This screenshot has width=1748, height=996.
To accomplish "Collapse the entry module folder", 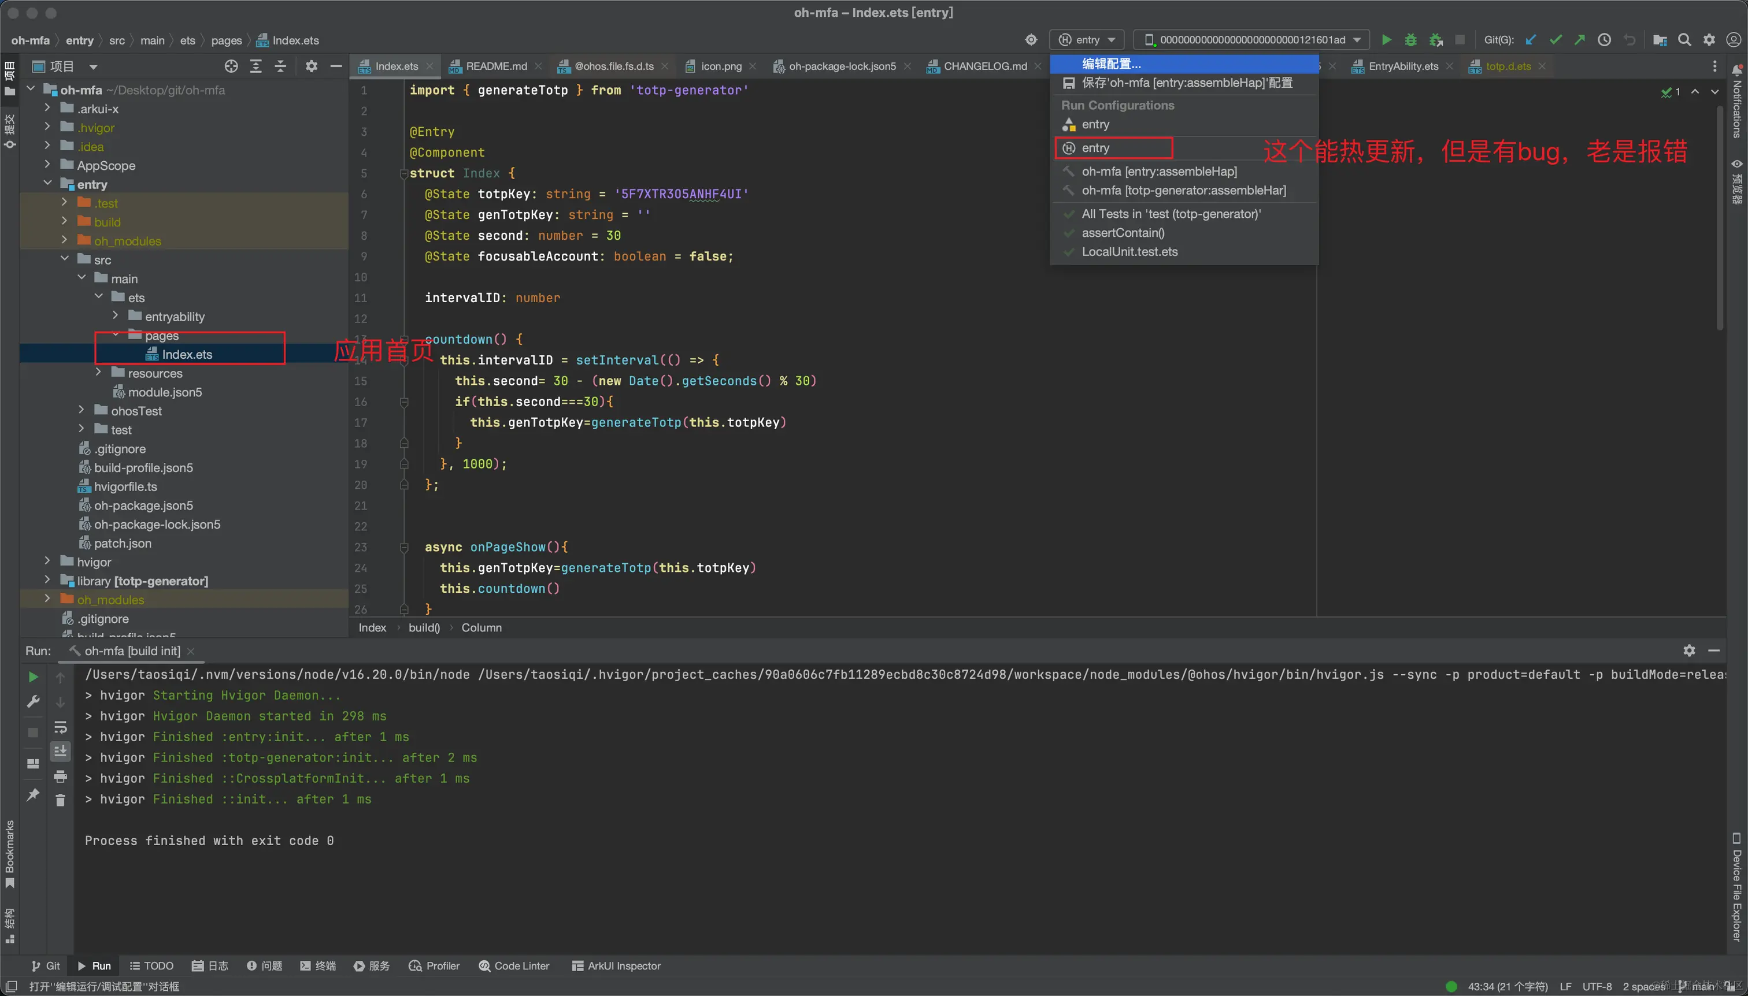I will (x=47, y=183).
